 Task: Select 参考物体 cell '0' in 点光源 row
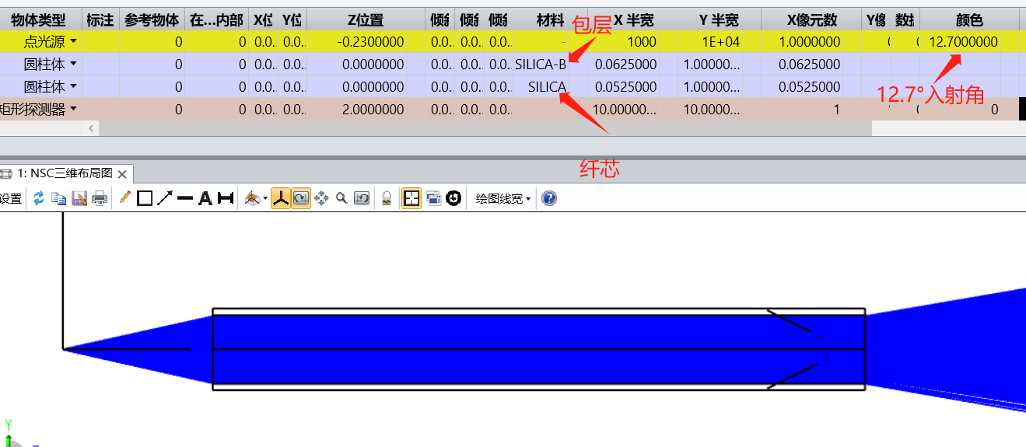[x=152, y=42]
